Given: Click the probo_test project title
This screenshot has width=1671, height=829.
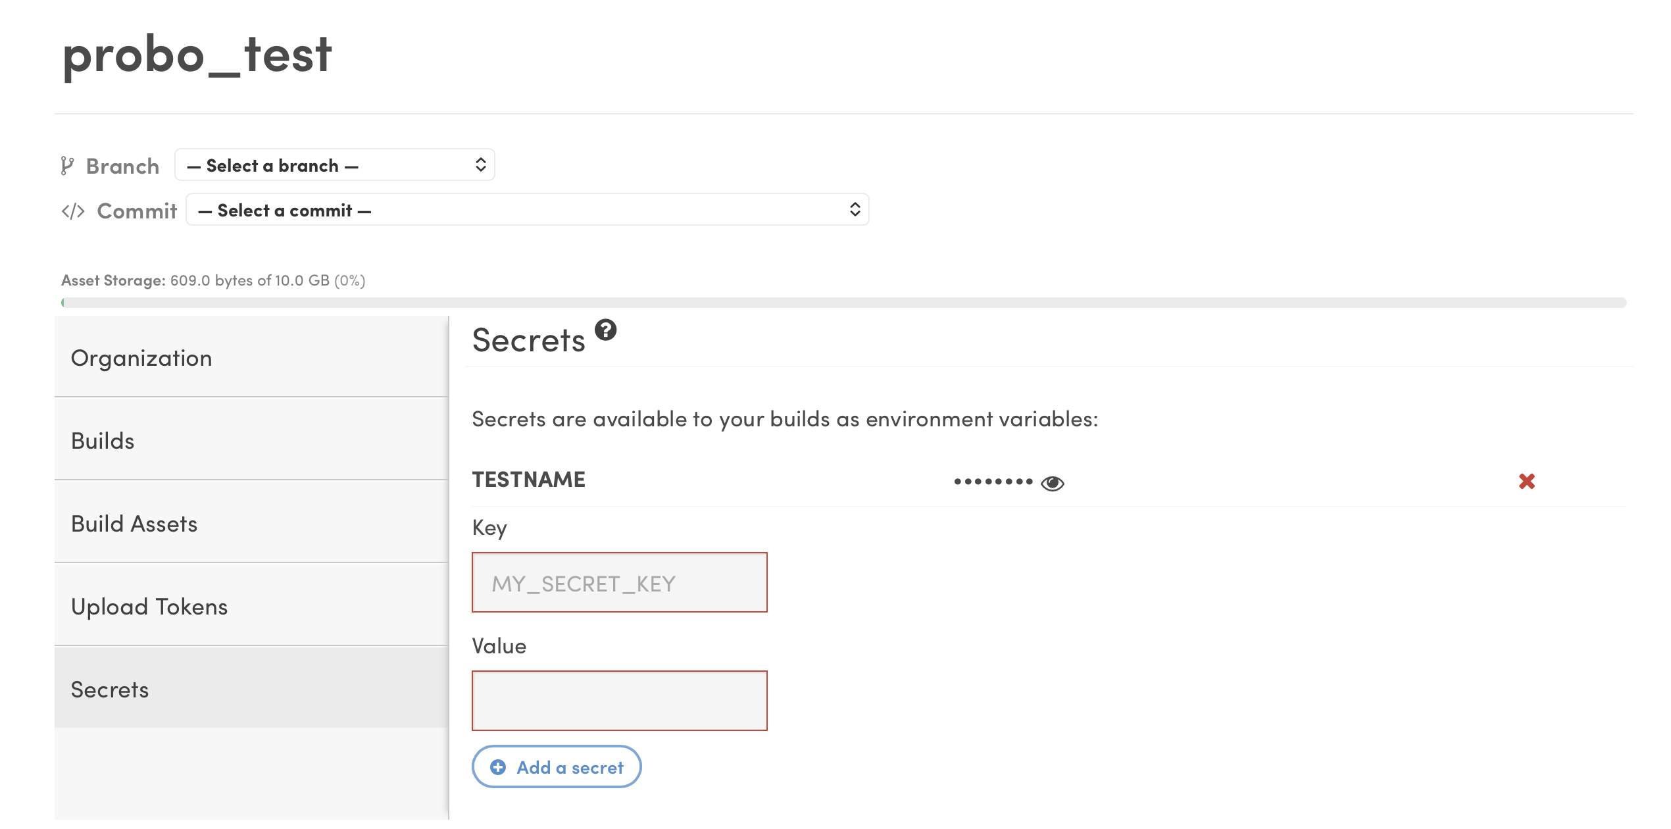Looking at the screenshot, I should (x=197, y=55).
